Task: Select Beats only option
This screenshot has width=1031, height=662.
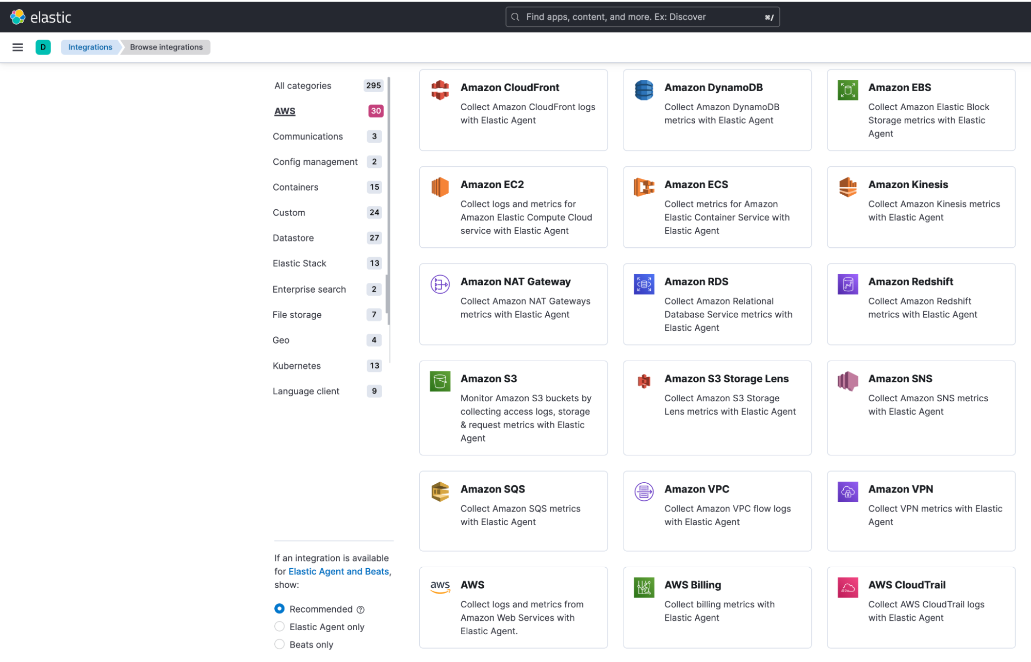Action: 279,644
